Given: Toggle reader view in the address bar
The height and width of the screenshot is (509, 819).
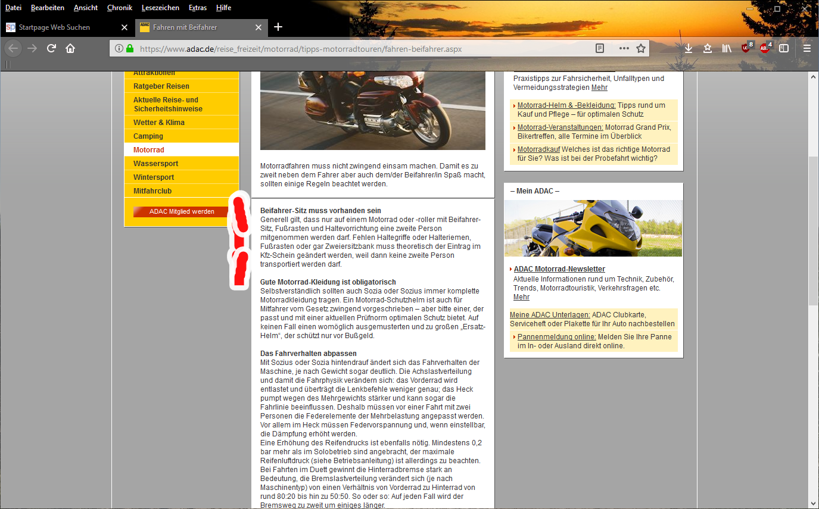Looking at the screenshot, I should (600, 48).
